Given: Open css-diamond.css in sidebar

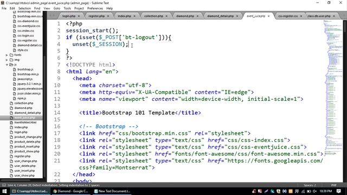Looking at the screenshot, I should [28, 21].
